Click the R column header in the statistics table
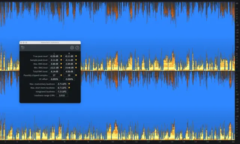 click(x=69, y=53)
